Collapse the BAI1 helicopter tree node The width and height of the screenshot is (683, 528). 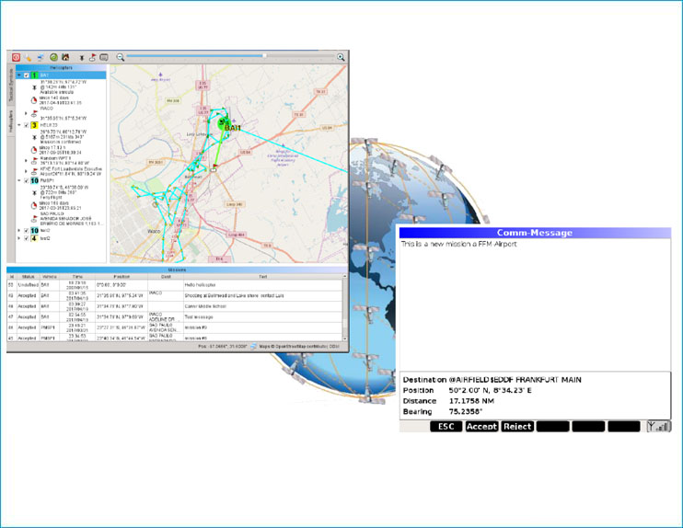click(18, 75)
